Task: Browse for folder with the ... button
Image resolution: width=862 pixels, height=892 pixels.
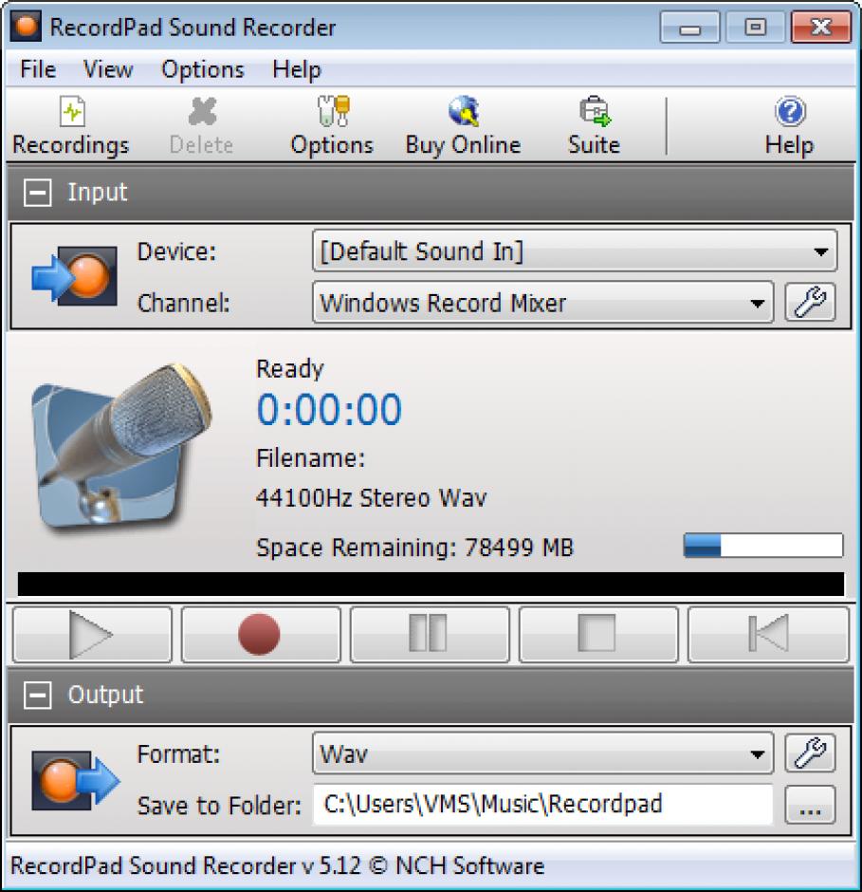Action: point(810,805)
